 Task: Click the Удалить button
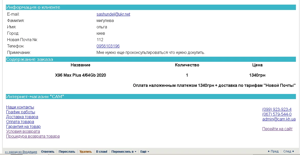86,152
